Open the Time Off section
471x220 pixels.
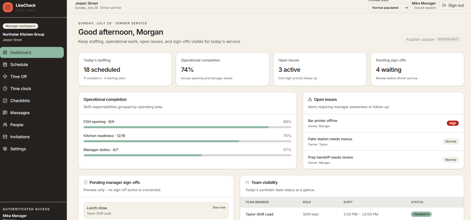coord(32,77)
